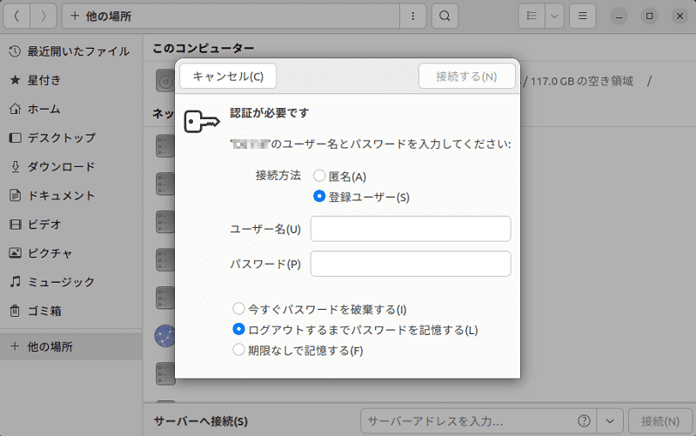Click the サーバーへ接続(S) label
The height and width of the screenshot is (436, 696).
point(201,421)
